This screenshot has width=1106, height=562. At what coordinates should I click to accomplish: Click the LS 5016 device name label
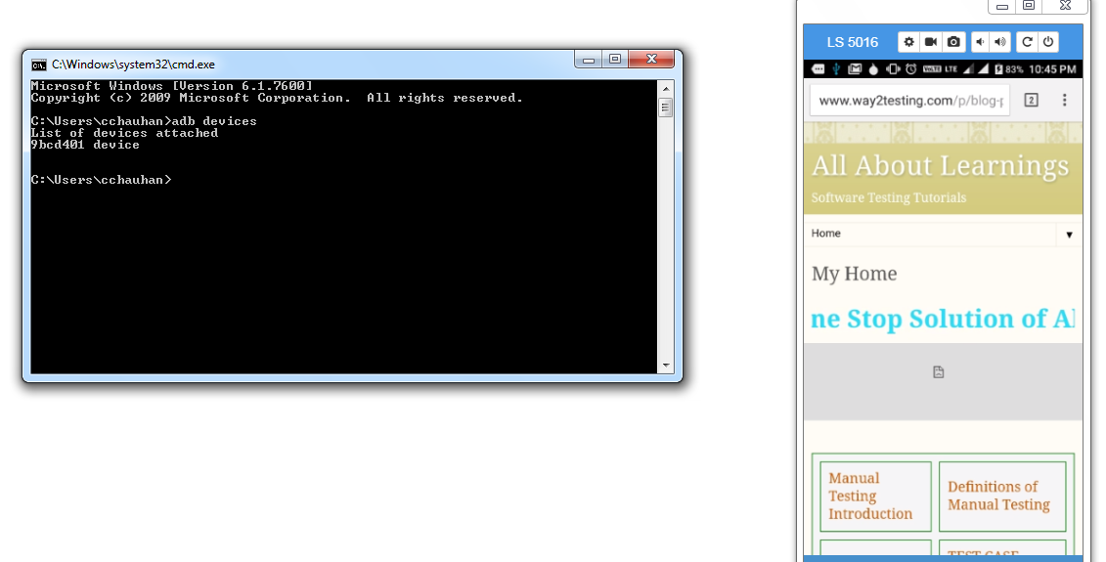pyautogui.click(x=852, y=42)
